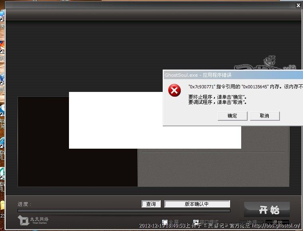303x231 pixels.
Task: Click the 查询 query button
Action: [151, 204]
